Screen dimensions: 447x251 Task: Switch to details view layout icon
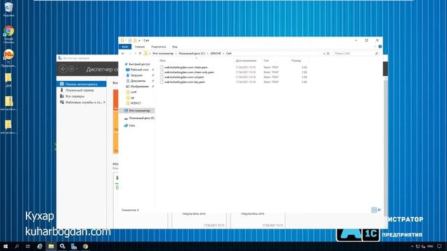coord(374,210)
